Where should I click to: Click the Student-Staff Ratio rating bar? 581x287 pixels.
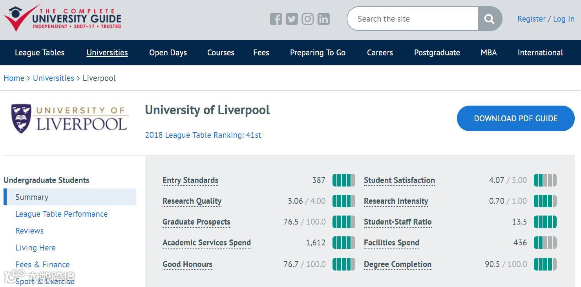click(x=545, y=222)
